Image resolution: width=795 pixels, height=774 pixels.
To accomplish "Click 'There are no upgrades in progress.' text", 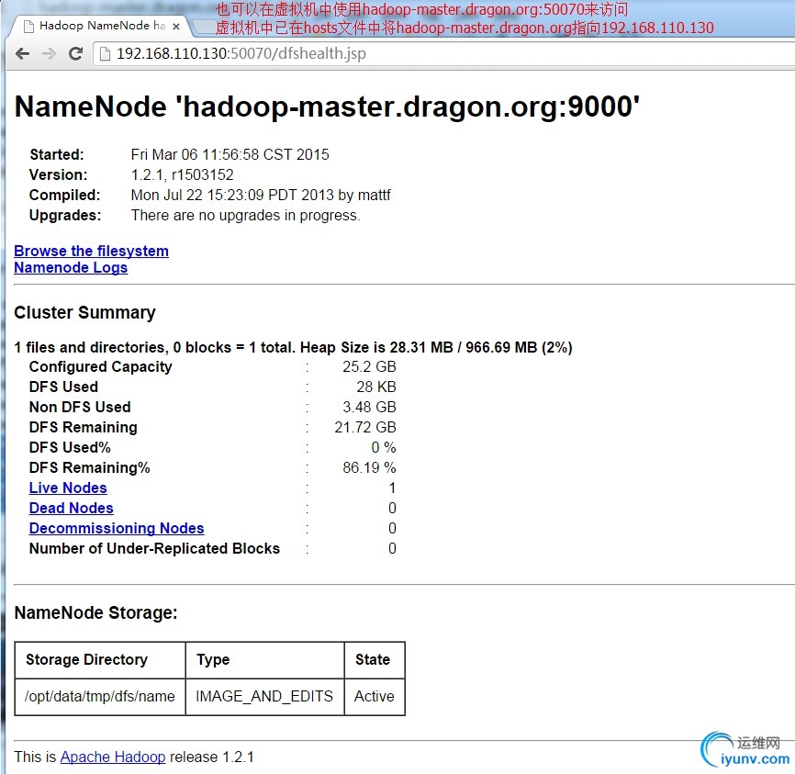I will [x=245, y=215].
